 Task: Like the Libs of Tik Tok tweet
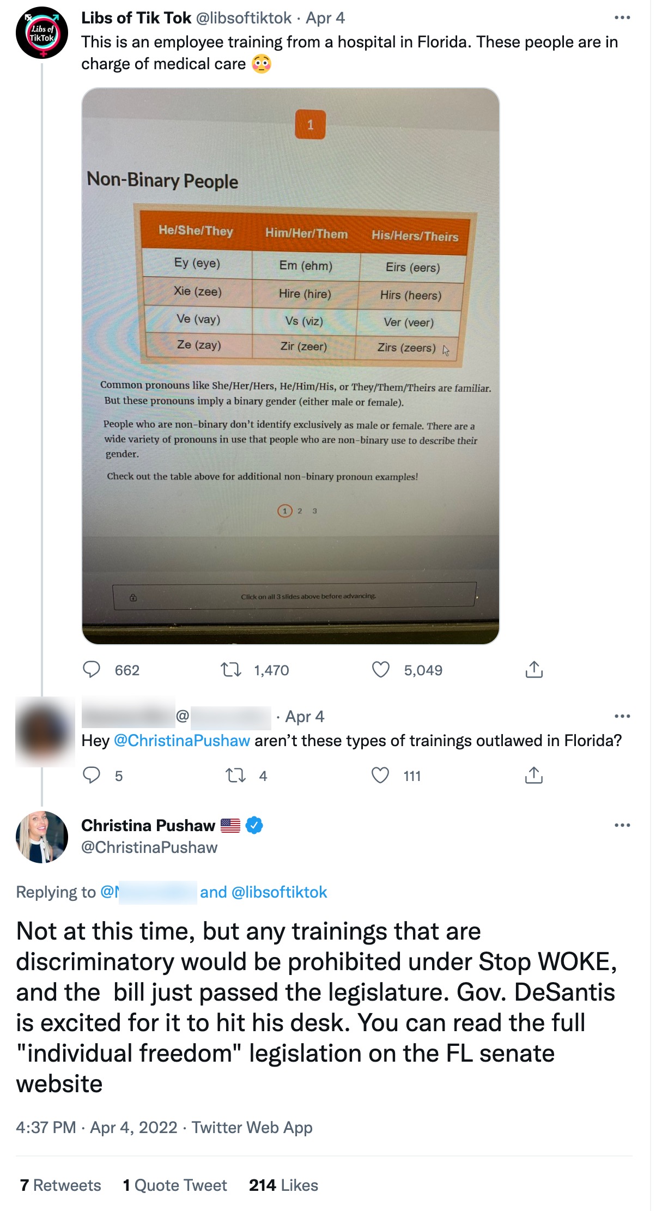383,670
